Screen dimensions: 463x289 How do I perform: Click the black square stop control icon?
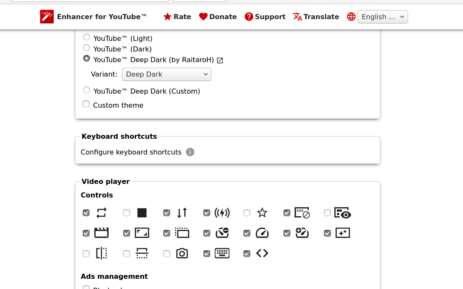142,213
